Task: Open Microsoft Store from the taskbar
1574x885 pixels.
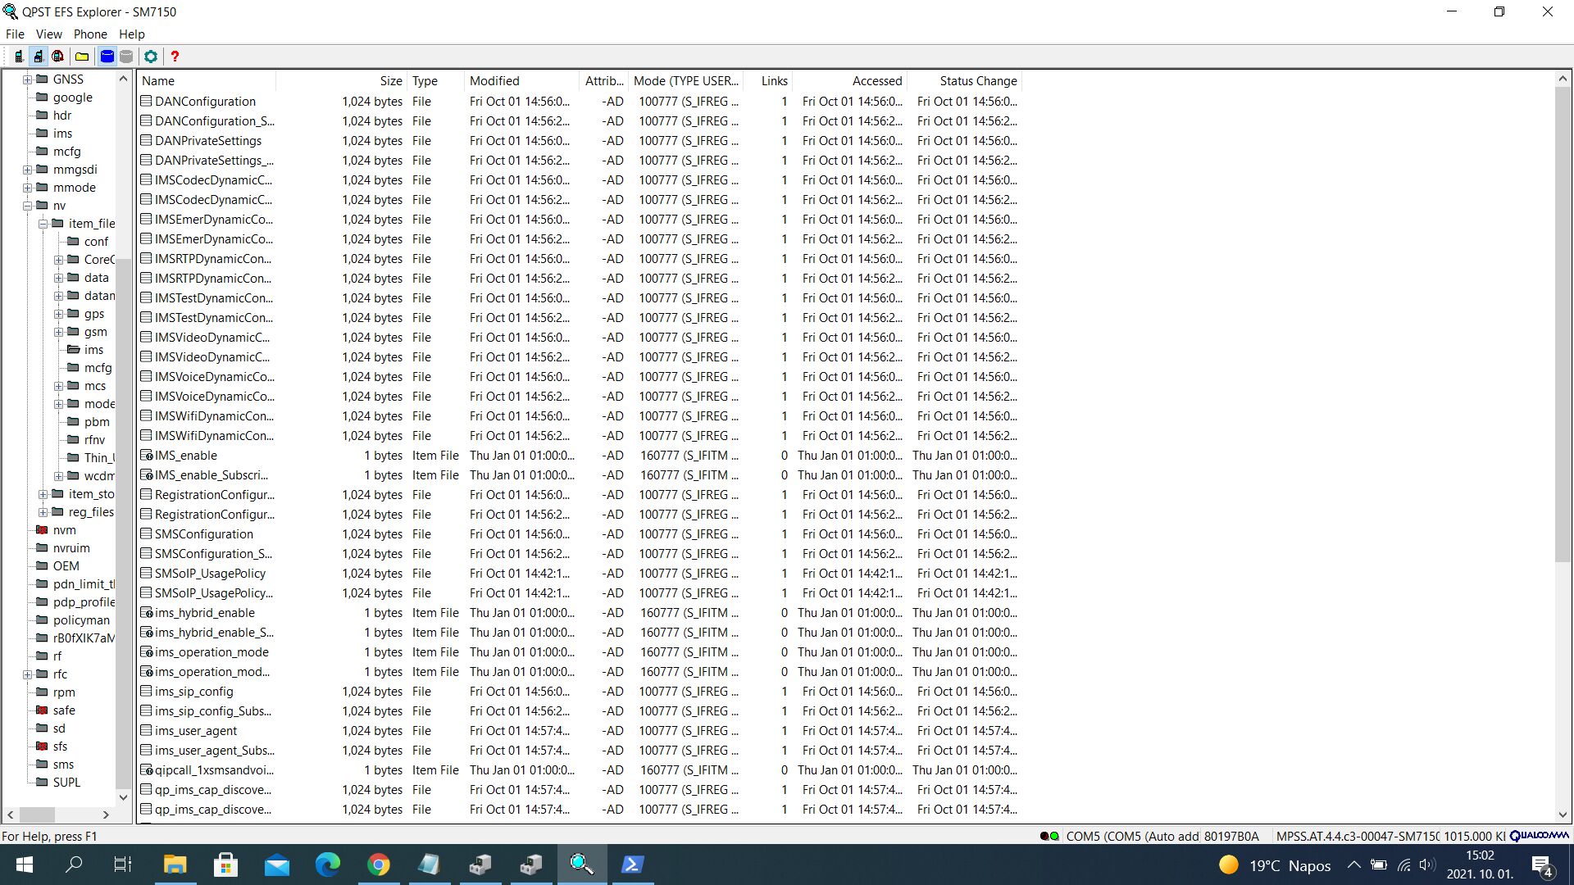Action: (225, 865)
